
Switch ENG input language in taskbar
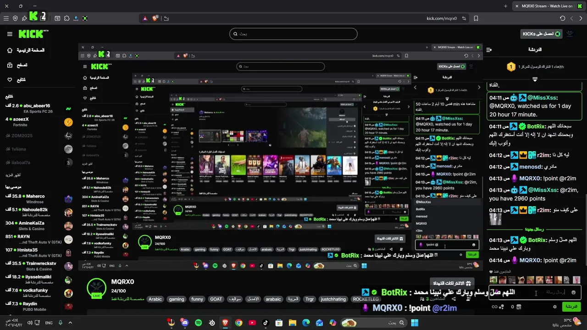(49, 323)
